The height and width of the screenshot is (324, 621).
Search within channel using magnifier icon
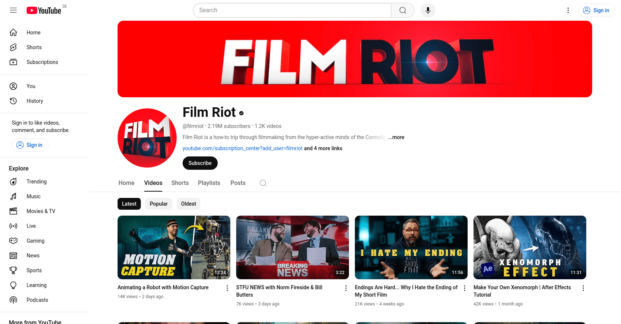pos(263,183)
